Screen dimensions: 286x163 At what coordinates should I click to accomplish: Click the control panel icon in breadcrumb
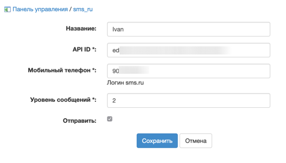tap(7, 9)
